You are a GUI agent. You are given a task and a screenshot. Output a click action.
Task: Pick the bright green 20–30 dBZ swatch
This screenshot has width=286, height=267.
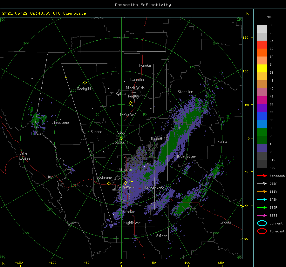tap(262, 132)
